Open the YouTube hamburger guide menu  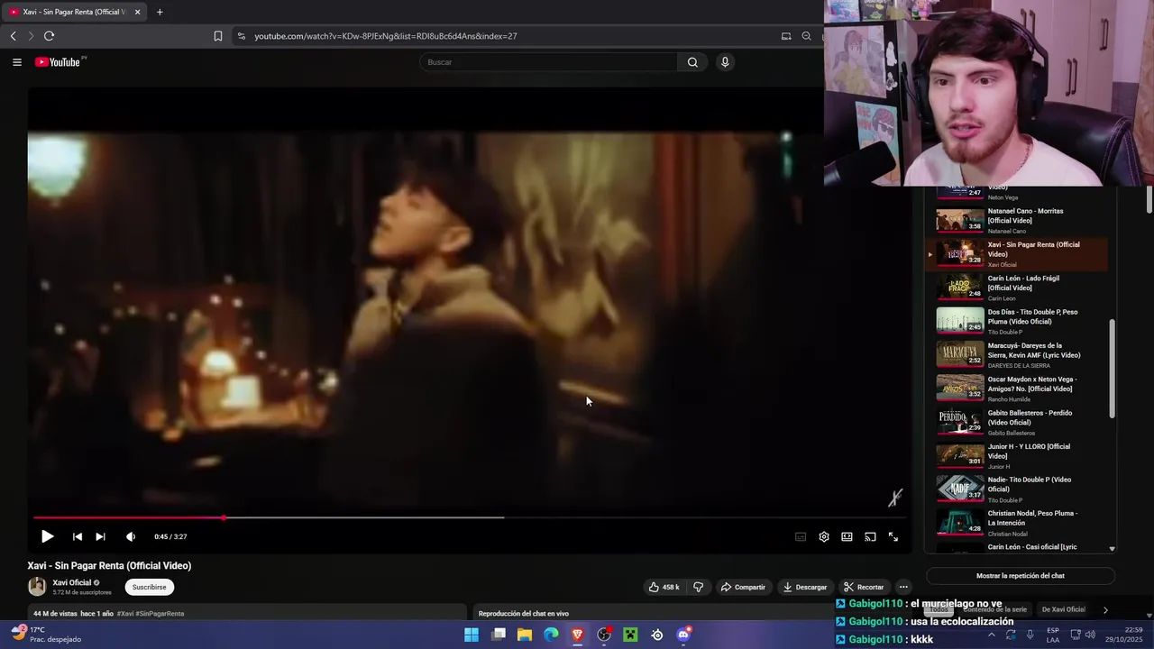tap(17, 62)
